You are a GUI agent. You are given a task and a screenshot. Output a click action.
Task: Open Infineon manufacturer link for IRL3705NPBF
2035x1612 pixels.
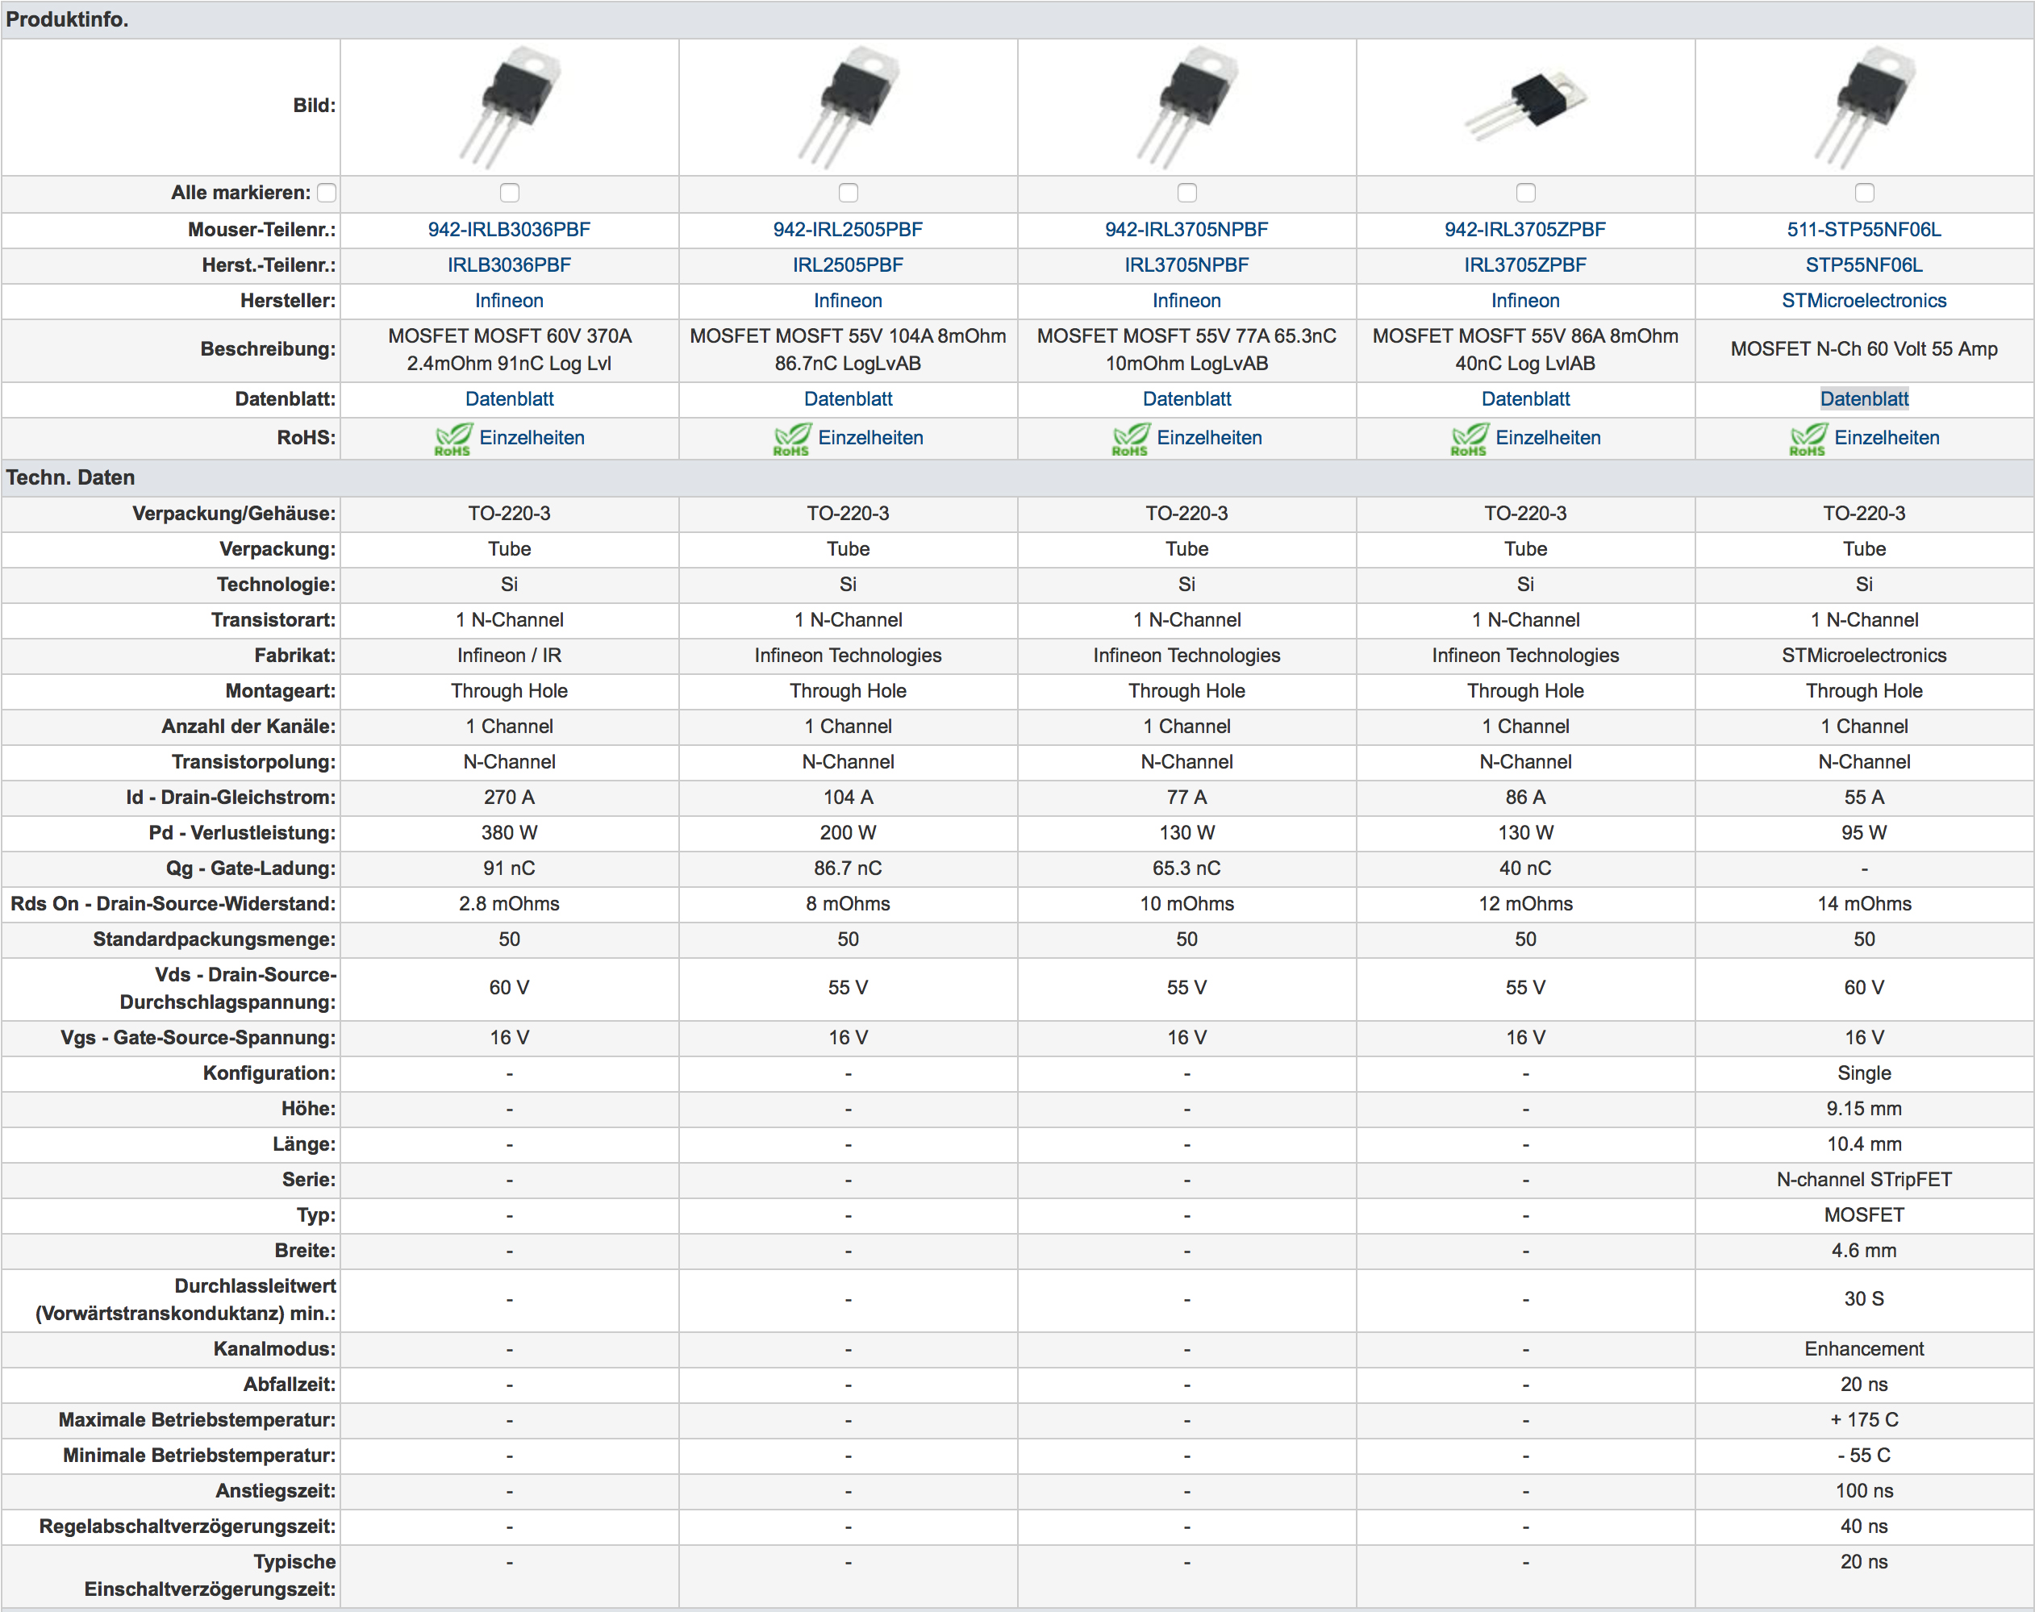pos(1187,301)
